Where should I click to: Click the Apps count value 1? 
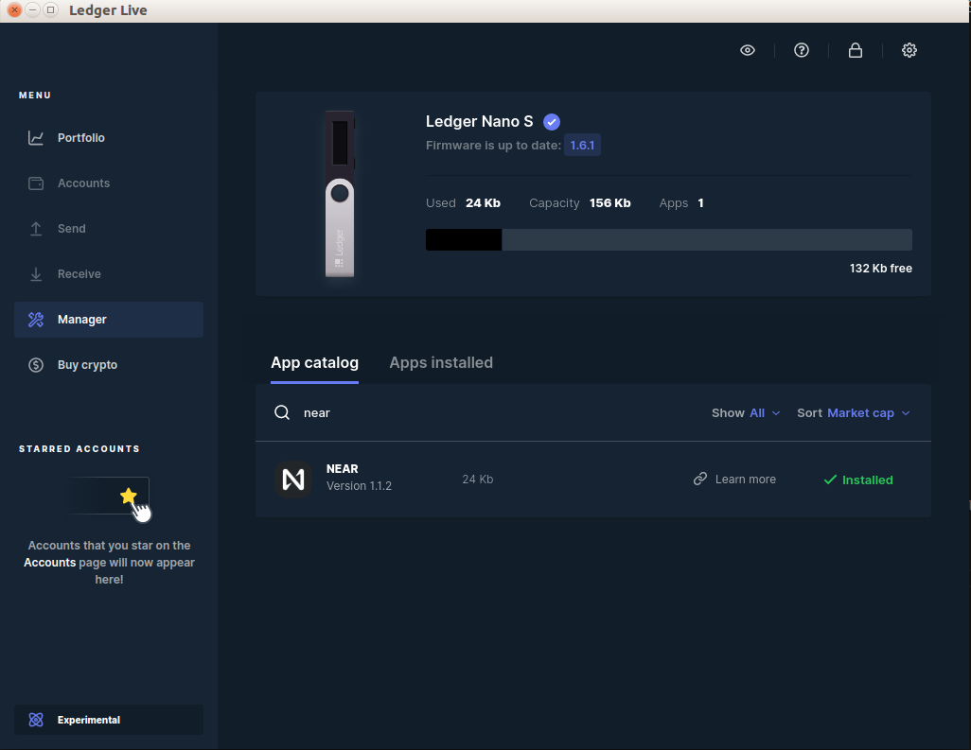700,203
